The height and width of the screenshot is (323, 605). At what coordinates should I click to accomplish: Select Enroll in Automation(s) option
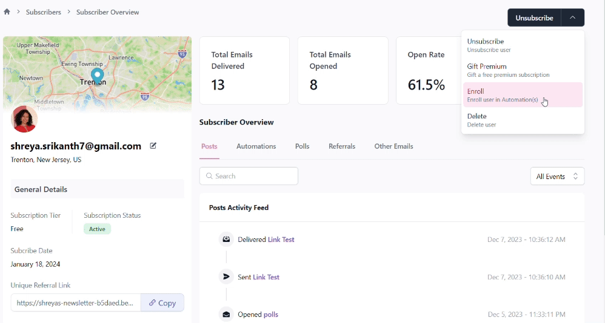(523, 95)
